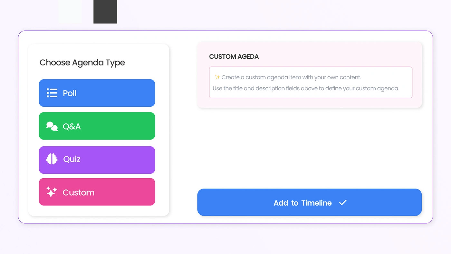Click the checkmark icon on Add to Timeline
The width and height of the screenshot is (451, 254).
[x=343, y=203]
